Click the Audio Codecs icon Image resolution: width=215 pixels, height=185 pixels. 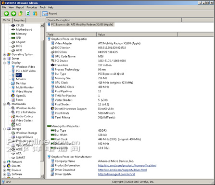[x=13, y=116]
